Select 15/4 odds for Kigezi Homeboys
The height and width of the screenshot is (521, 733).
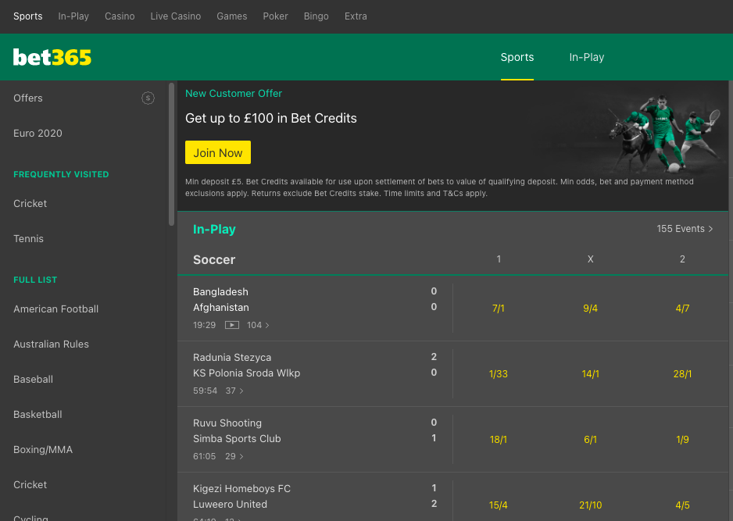pos(499,505)
